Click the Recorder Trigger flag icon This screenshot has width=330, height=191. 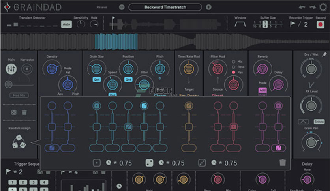pyautogui.click(x=292, y=24)
